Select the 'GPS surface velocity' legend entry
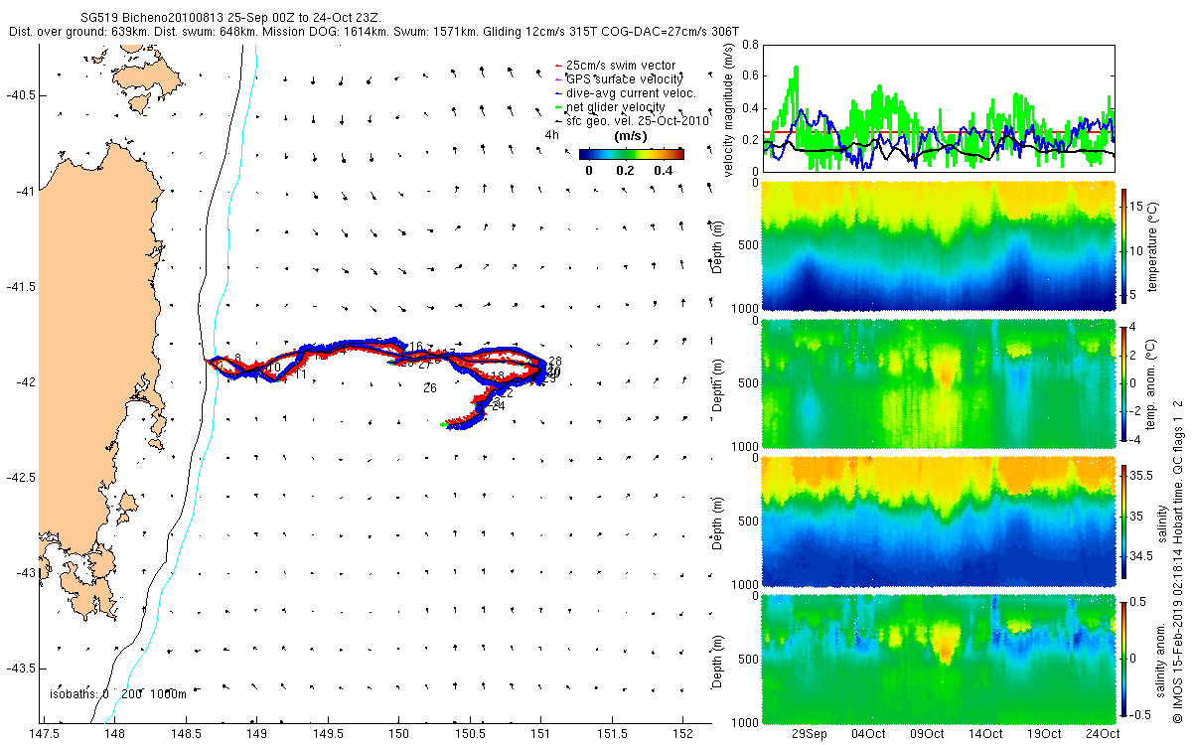This screenshot has height=745, width=1192. click(x=624, y=79)
